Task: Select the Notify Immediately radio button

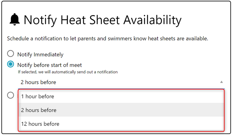Action: 11,54
